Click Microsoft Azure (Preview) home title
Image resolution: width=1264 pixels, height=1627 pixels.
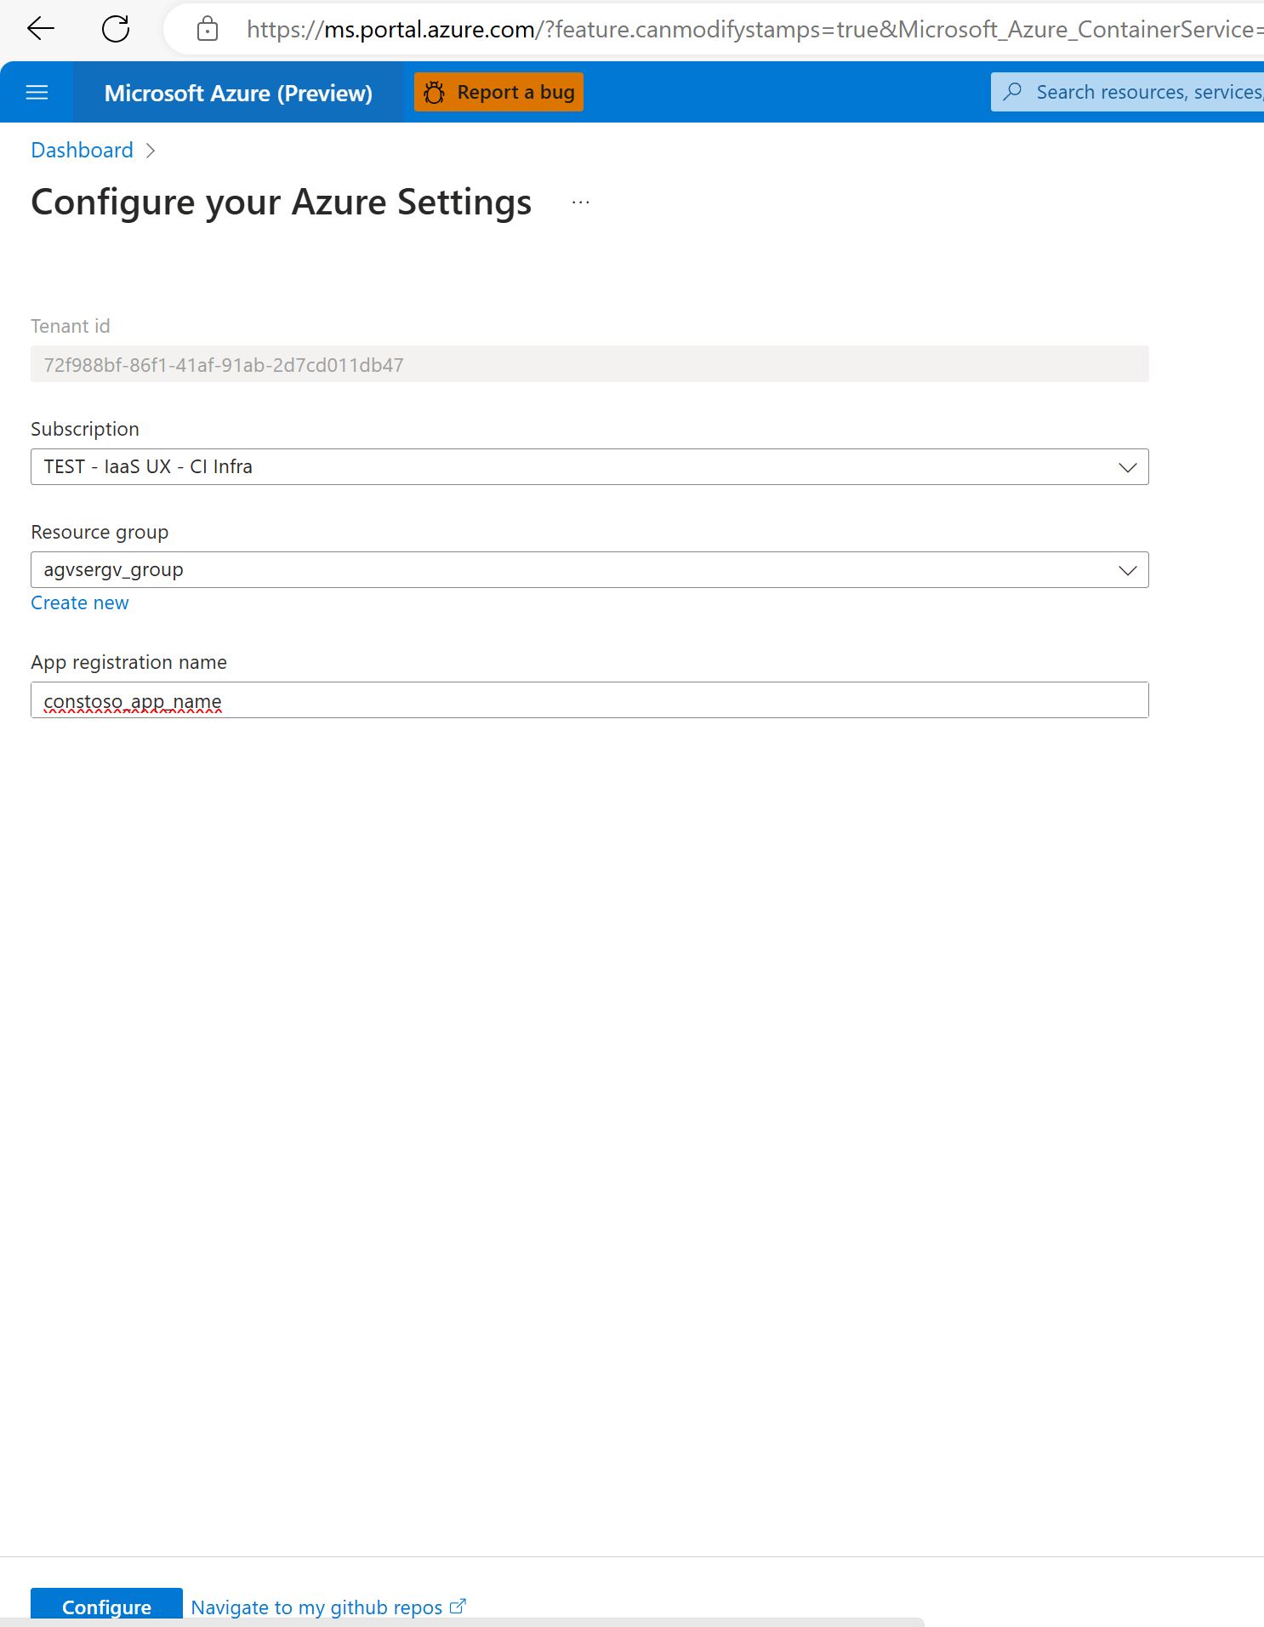(x=238, y=93)
